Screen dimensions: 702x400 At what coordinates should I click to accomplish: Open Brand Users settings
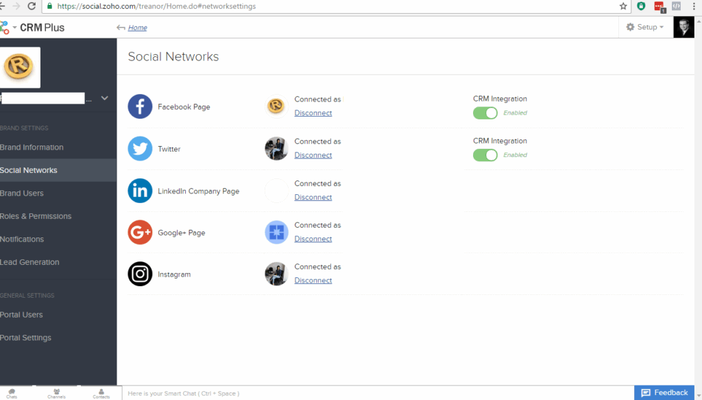(x=22, y=193)
